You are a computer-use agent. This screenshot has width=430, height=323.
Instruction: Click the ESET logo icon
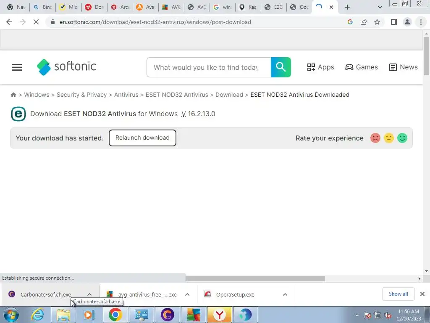[x=18, y=114]
